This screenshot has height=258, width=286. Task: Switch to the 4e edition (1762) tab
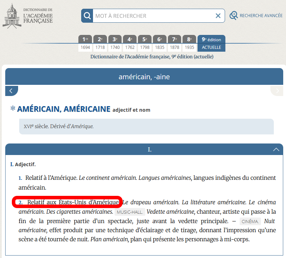(x=130, y=43)
